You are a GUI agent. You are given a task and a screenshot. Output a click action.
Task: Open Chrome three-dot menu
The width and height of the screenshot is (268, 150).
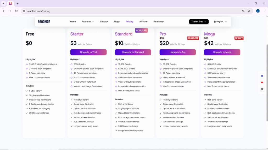click(264, 11)
